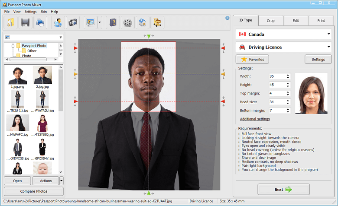Select the Passport Photo folder

34,46
